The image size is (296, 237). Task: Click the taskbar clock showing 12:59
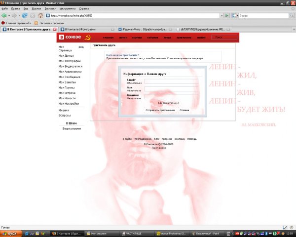tap(290, 234)
